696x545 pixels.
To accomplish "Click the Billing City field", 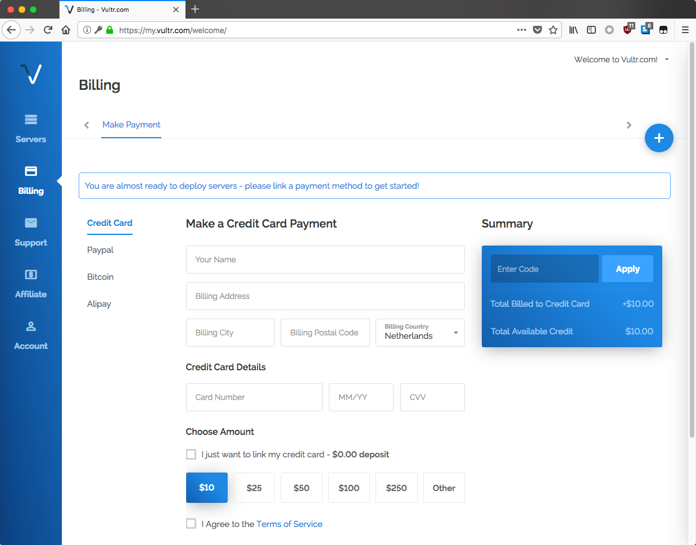I will coord(231,333).
